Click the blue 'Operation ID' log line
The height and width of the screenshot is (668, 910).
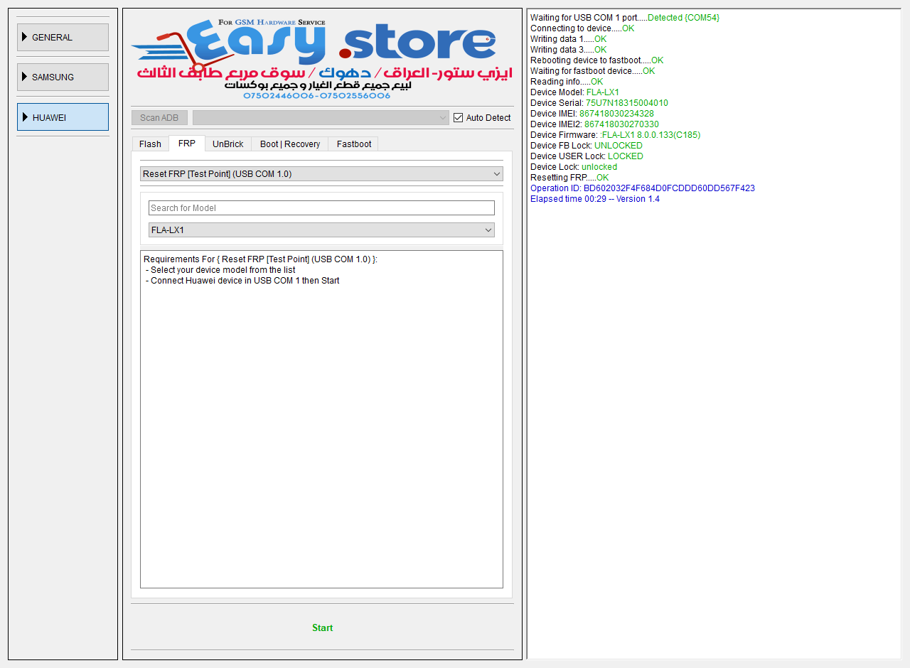(643, 188)
